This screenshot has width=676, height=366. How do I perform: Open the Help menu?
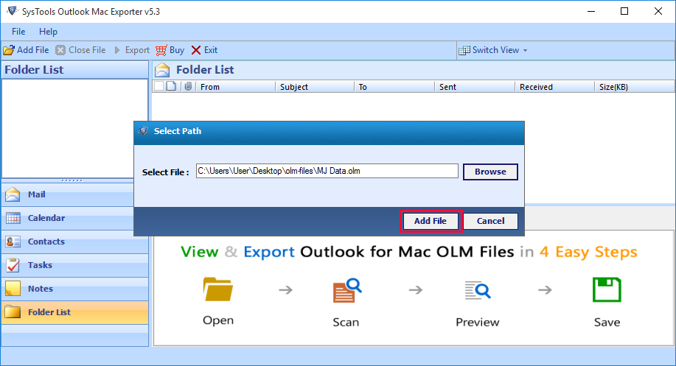48,32
